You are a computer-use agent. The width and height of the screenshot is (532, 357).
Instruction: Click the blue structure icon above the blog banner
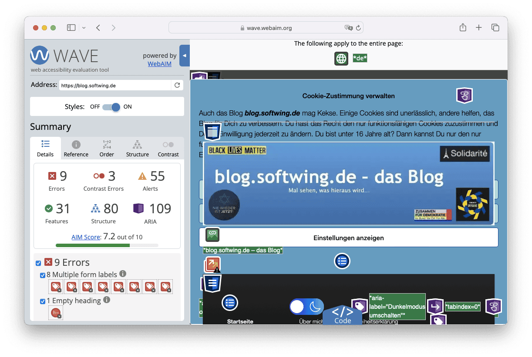[x=212, y=132]
